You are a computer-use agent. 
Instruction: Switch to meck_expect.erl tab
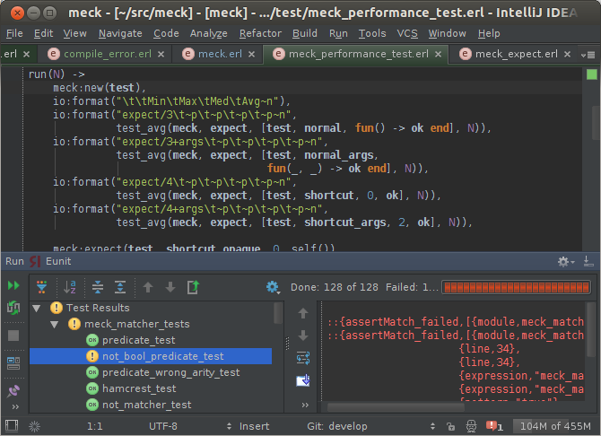click(x=517, y=54)
